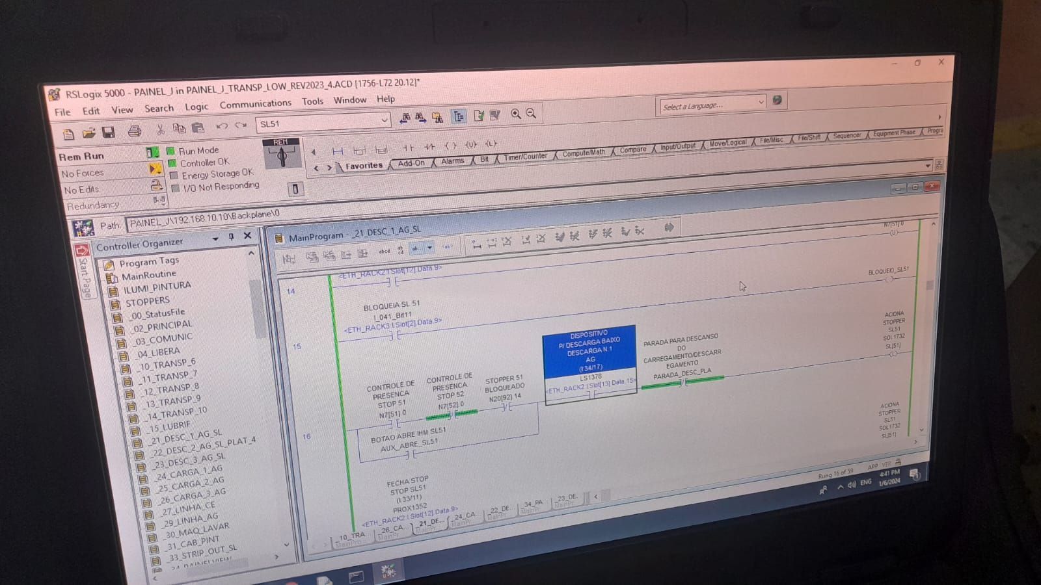
Task: Click the Redo arrow icon
Action: coord(241,125)
